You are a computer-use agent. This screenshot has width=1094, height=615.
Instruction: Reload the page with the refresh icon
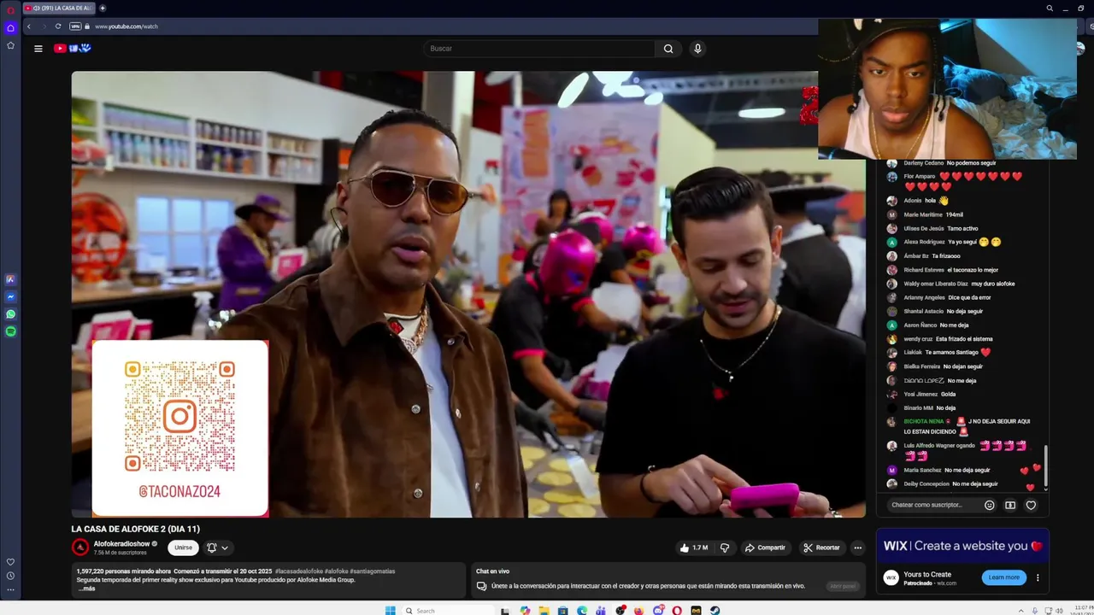coord(58,26)
